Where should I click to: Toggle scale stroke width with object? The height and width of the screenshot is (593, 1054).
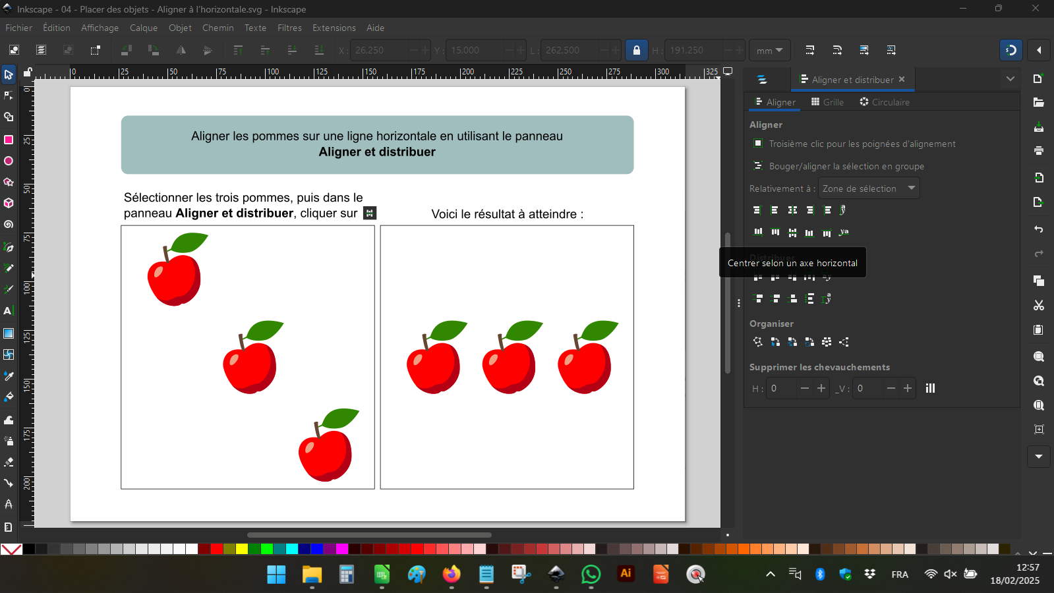coord(810,50)
